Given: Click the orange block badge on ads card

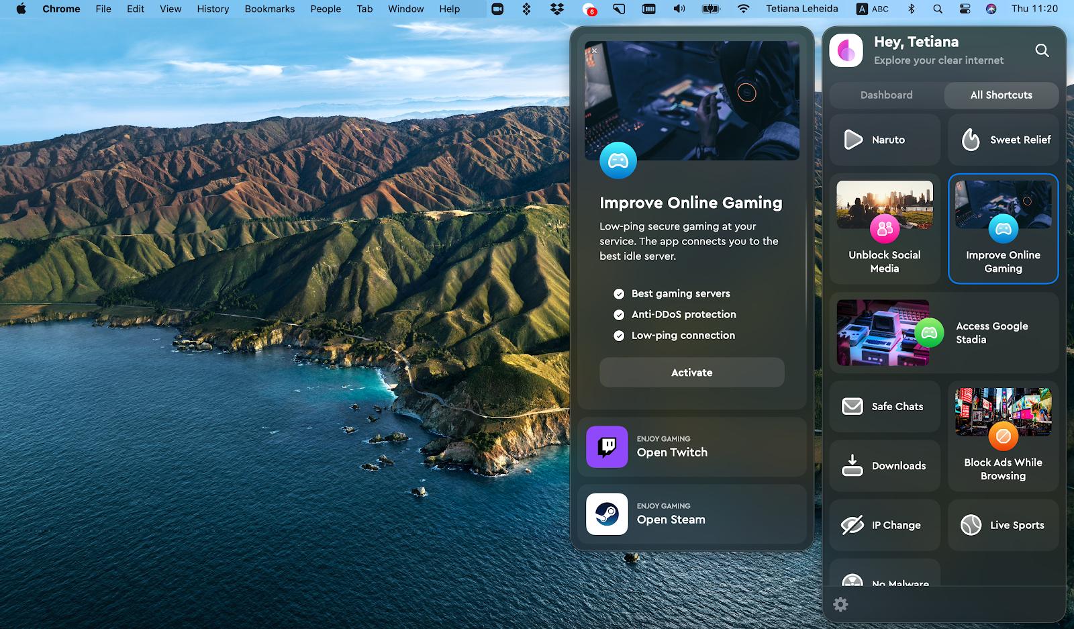Looking at the screenshot, I should [1003, 436].
